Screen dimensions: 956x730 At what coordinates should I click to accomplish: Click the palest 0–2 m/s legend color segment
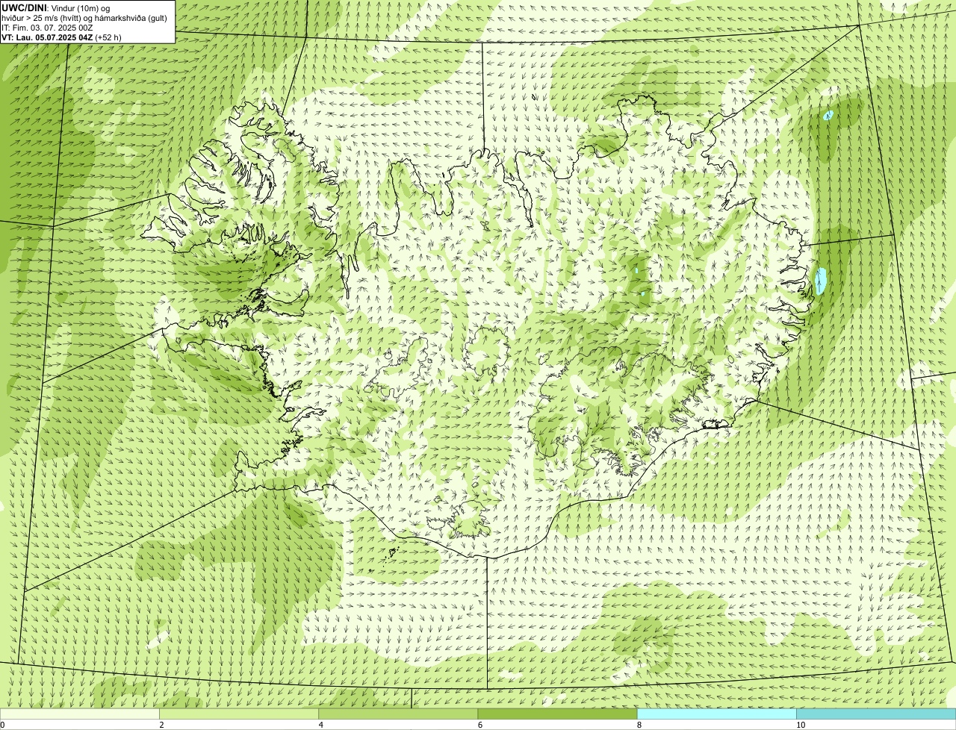(80, 714)
